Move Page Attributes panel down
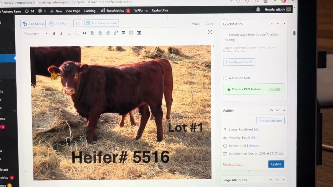 277,179
